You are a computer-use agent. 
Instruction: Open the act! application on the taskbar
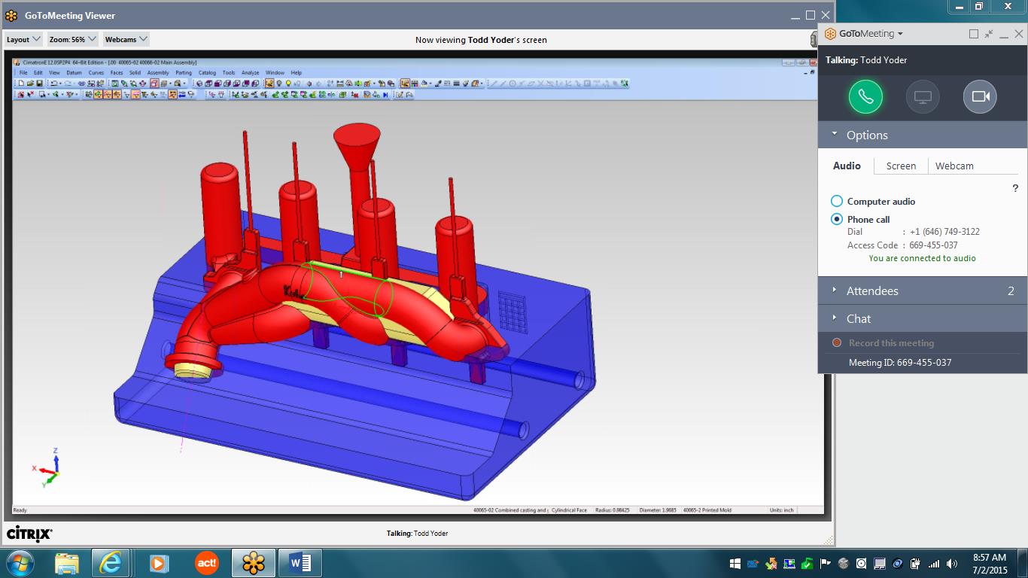205,562
